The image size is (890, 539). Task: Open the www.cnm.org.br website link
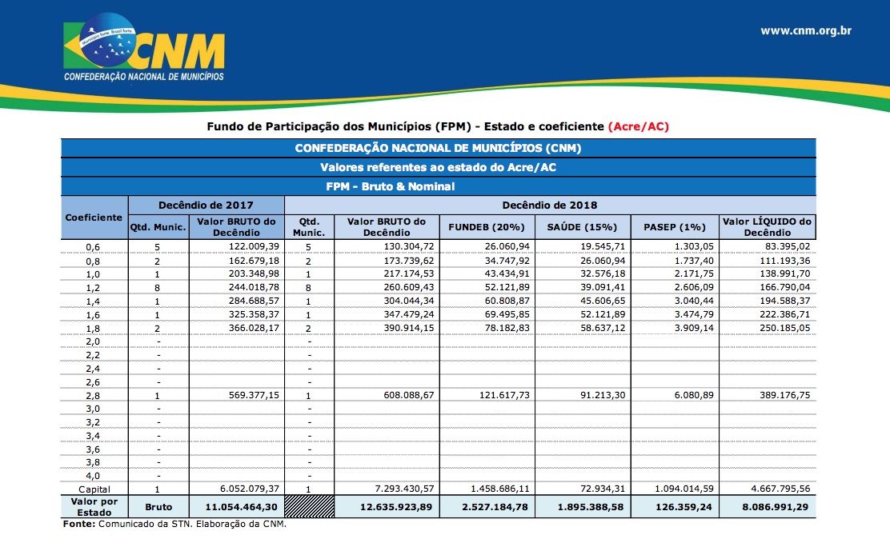[806, 30]
